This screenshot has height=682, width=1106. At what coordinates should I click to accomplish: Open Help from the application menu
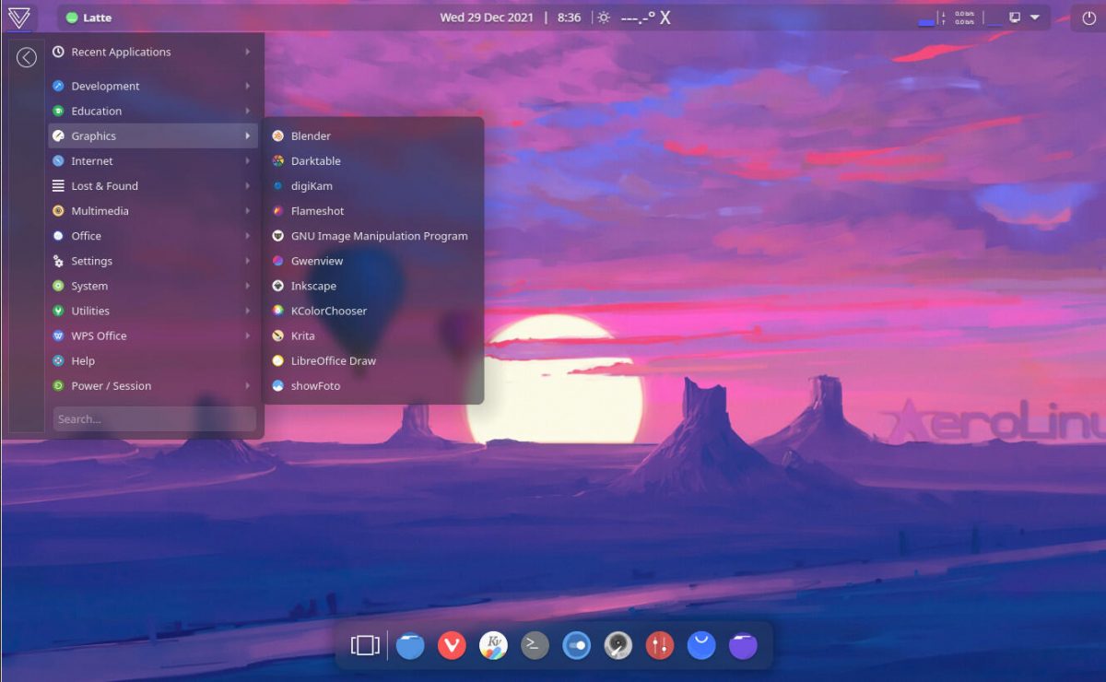[x=82, y=360]
